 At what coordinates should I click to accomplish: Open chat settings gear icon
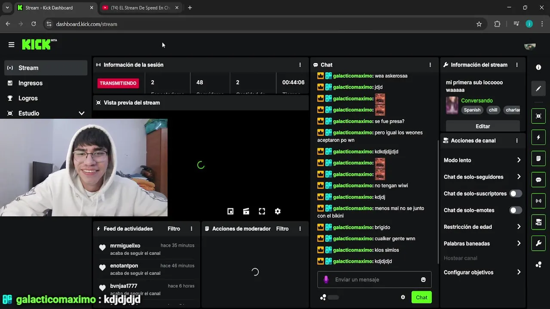pyautogui.click(x=403, y=297)
